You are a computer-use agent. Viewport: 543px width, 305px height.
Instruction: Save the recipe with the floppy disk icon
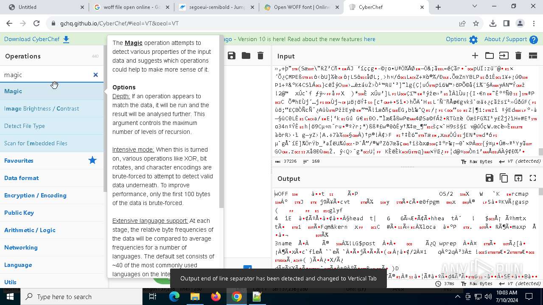pyautogui.click(x=232, y=55)
